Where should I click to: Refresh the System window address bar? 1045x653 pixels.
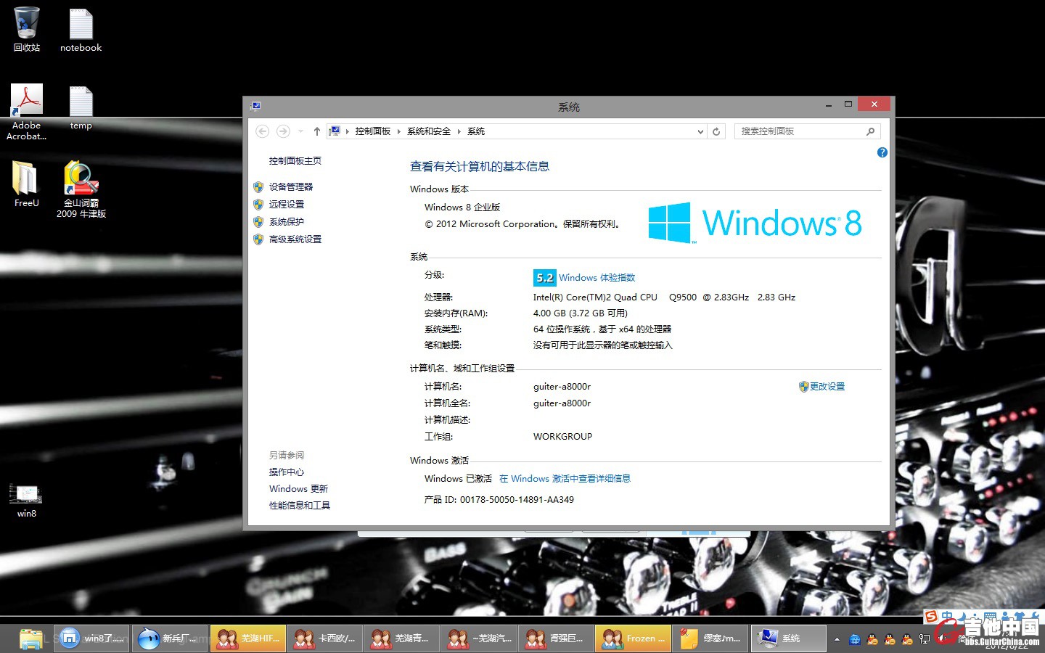[716, 131]
